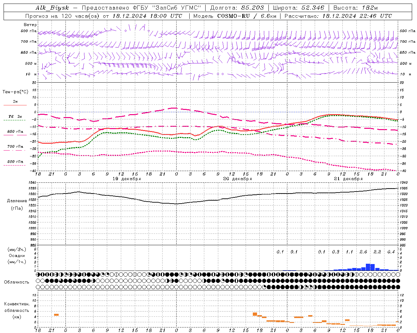Click the 0.4 precipitation value
417x333 pixels.
391,252
